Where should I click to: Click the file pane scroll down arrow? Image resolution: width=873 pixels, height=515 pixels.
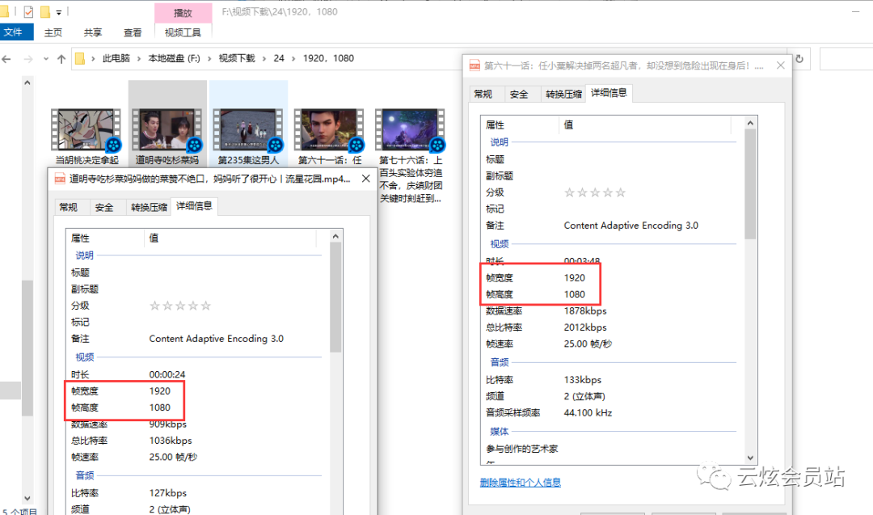coord(27,498)
